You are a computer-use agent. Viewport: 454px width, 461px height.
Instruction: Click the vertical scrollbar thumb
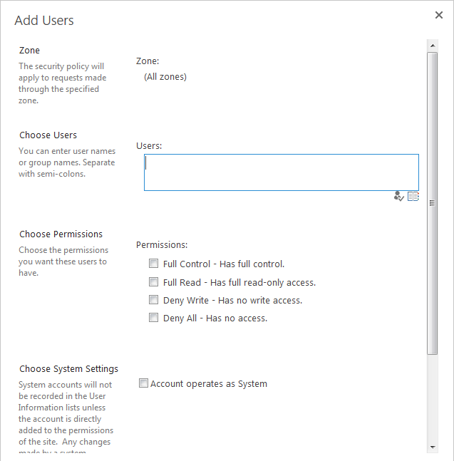pos(432,204)
